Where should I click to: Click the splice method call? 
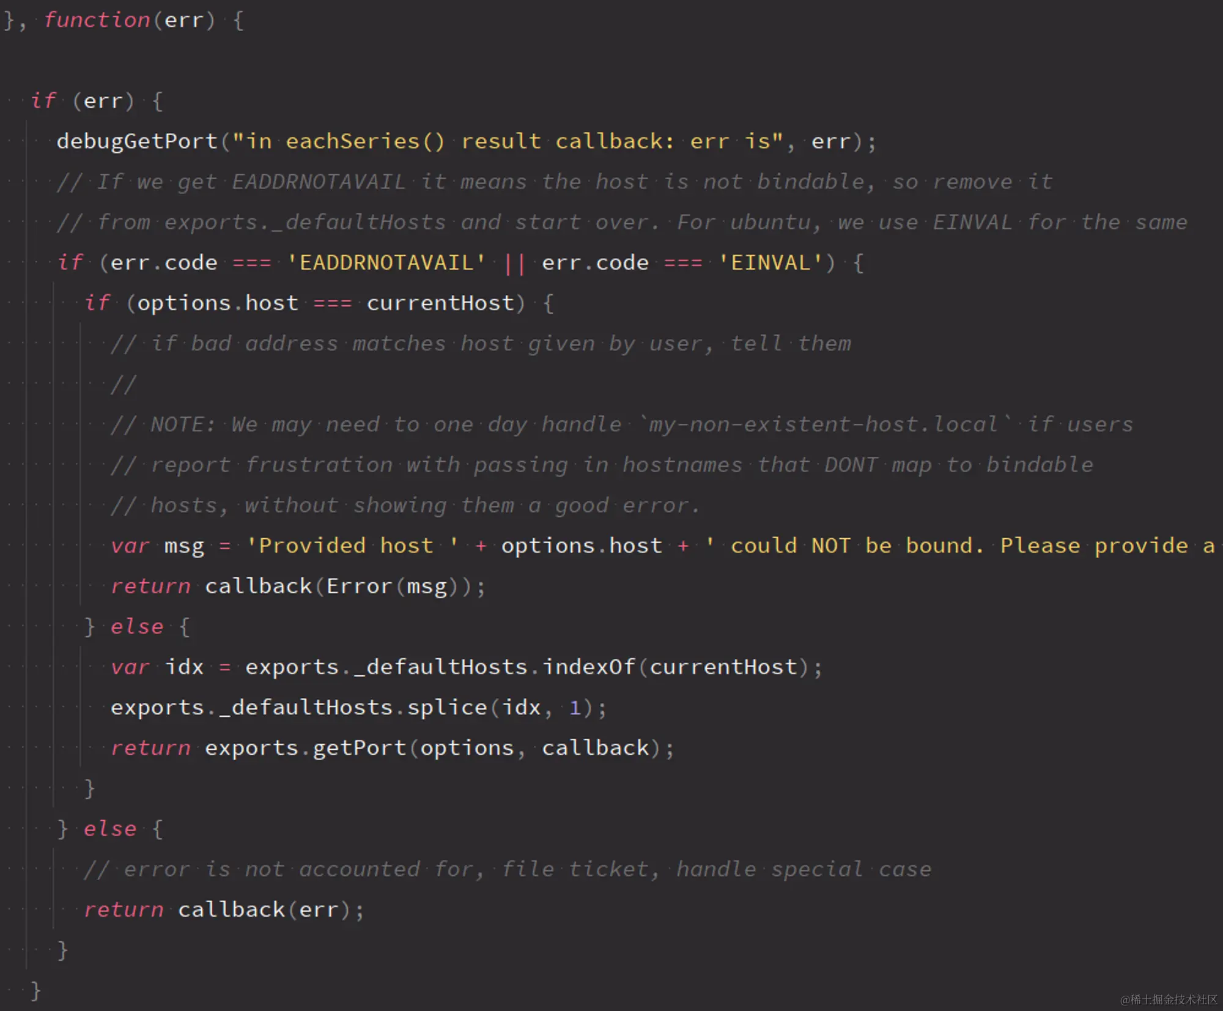446,707
